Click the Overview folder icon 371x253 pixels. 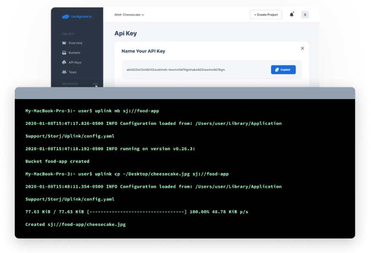[64, 43]
